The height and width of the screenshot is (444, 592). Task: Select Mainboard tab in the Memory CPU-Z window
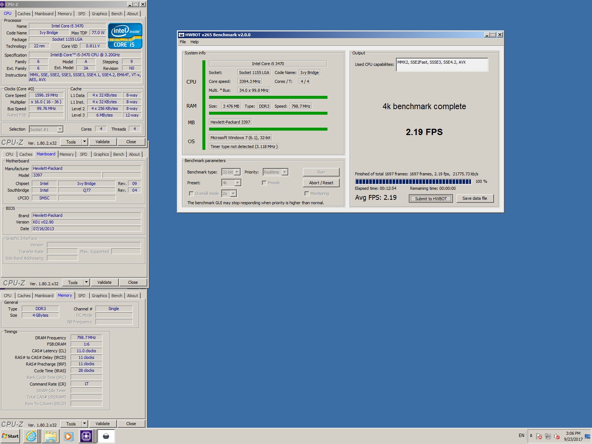44,296
